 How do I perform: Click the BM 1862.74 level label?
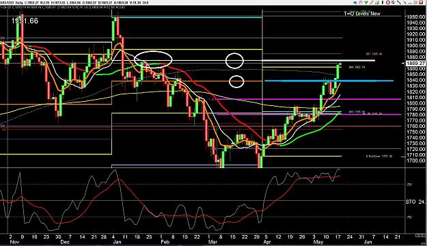357,67
